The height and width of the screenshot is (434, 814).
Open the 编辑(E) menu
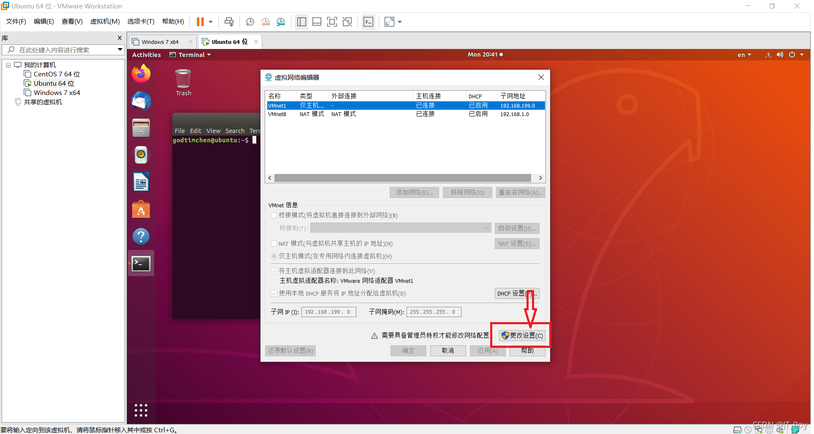pyautogui.click(x=44, y=22)
